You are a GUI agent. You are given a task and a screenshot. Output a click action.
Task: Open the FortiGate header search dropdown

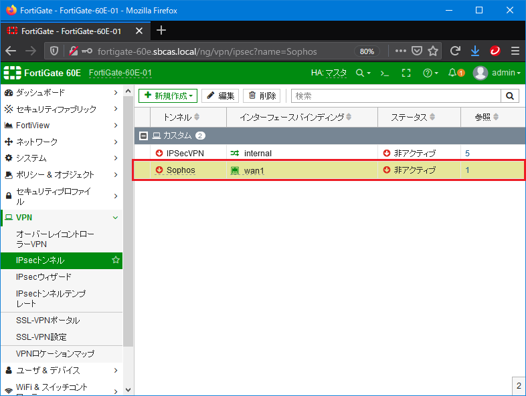tap(363, 73)
